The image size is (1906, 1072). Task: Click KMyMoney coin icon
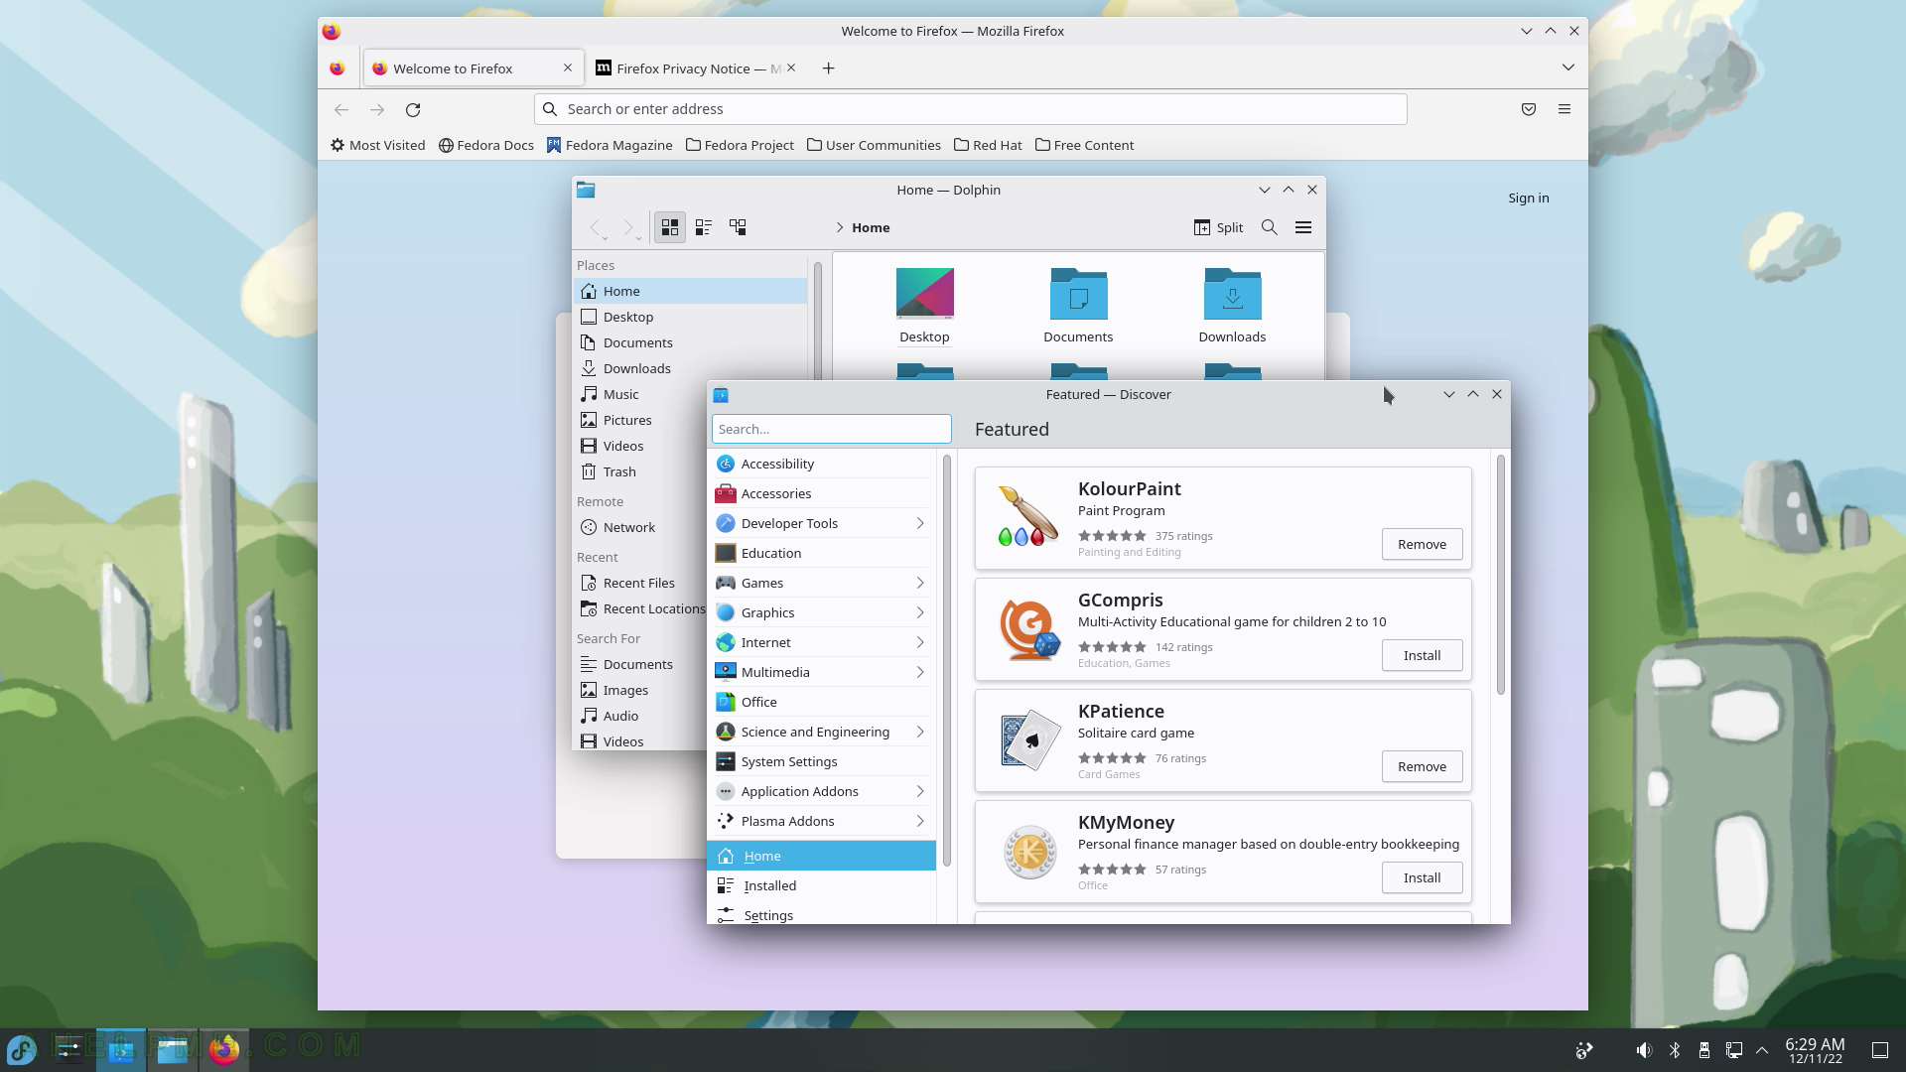tap(1028, 851)
